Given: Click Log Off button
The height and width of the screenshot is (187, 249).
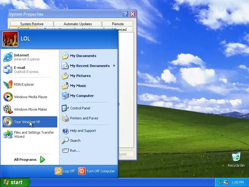Looking at the screenshot, I should [65, 171].
